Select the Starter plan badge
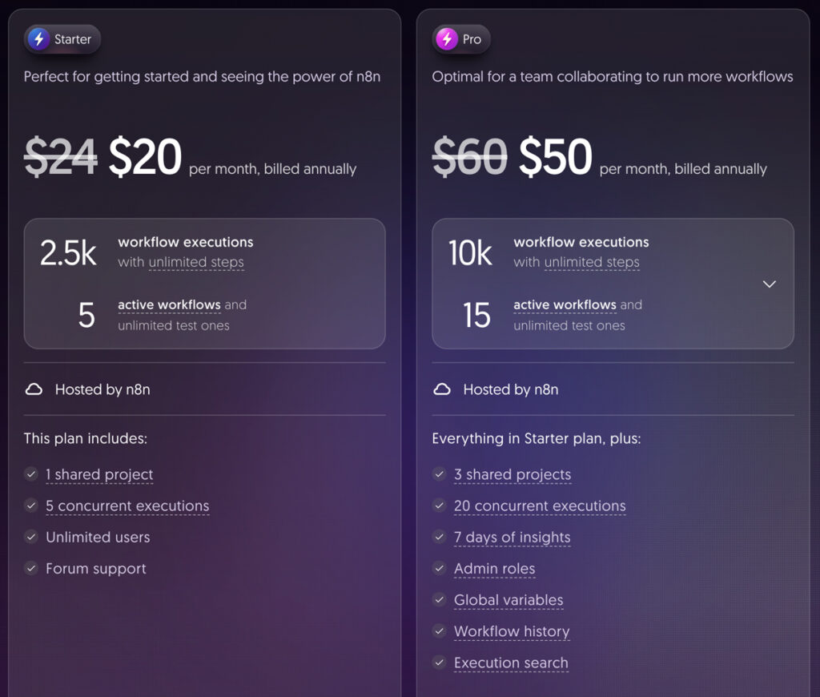The image size is (820, 697). click(x=62, y=39)
